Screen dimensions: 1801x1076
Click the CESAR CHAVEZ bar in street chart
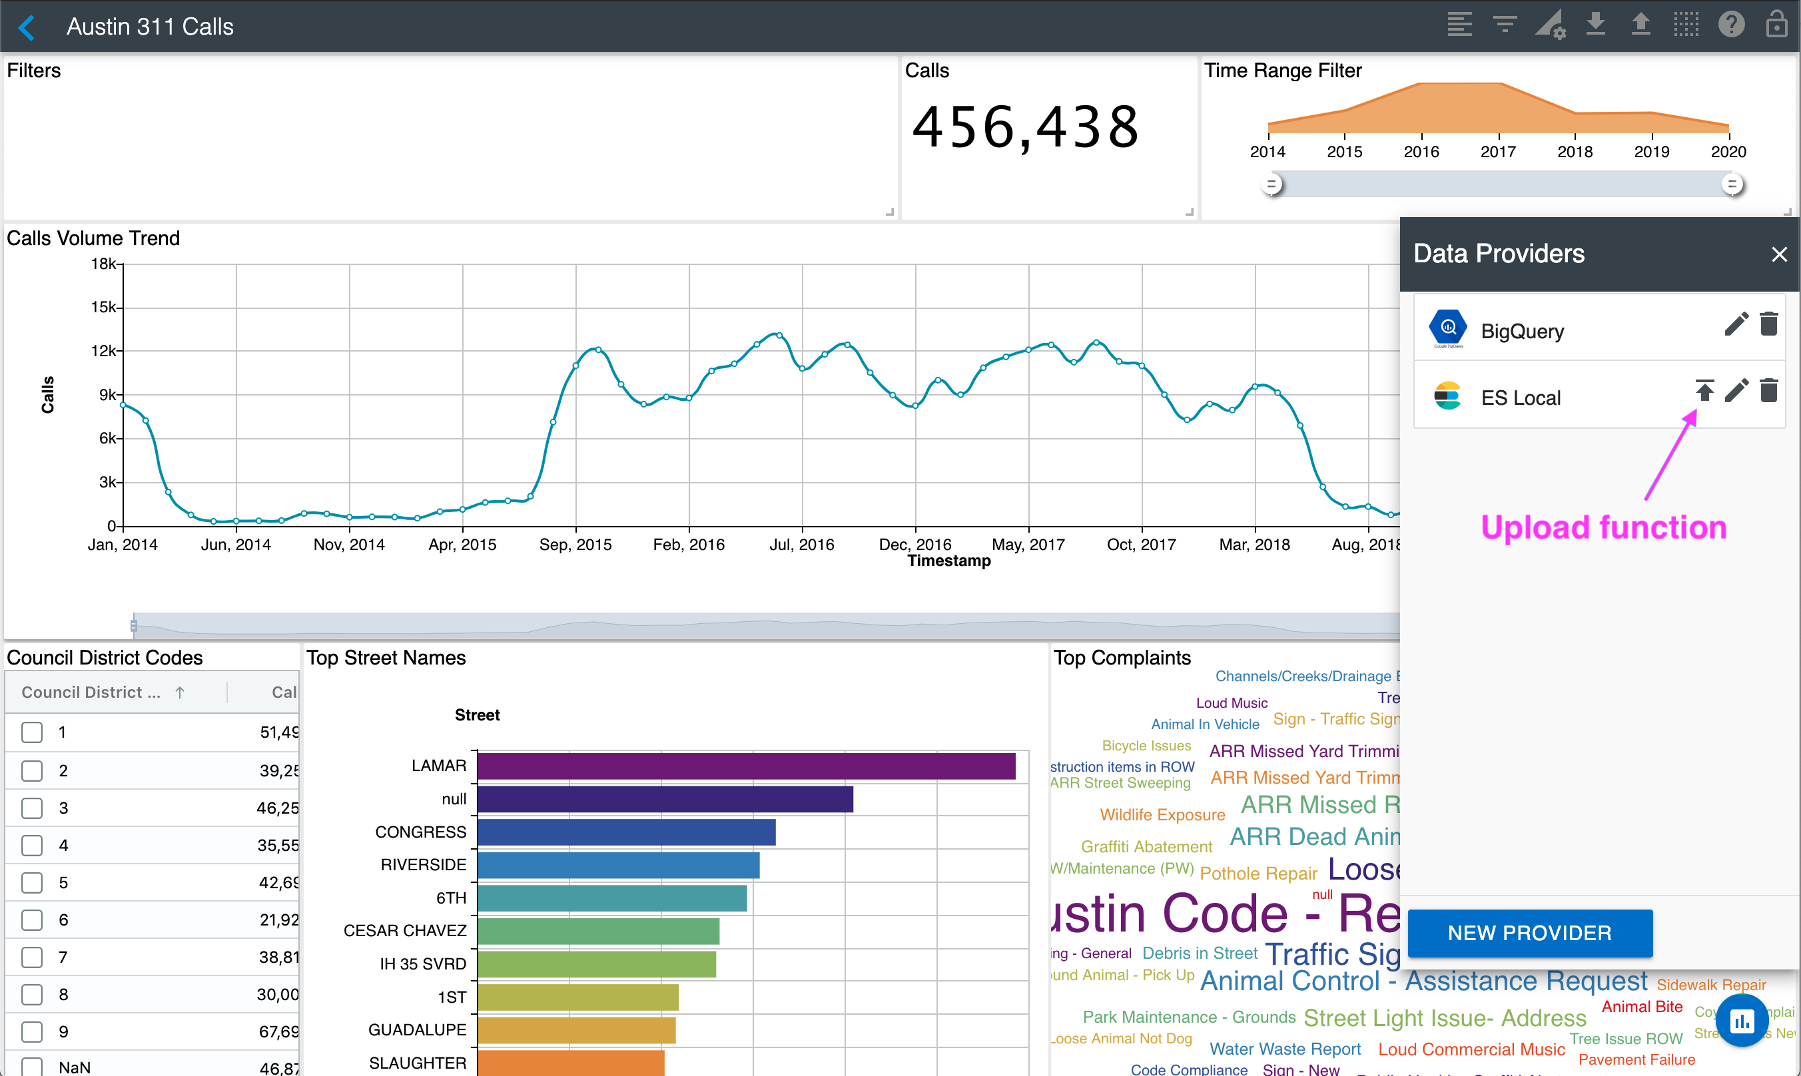coord(598,931)
